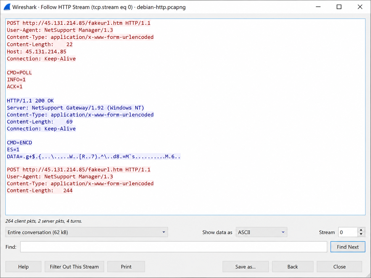Image resolution: width=371 pixels, height=278 pixels.
Task: Go Back to the previous view
Action: click(293, 267)
